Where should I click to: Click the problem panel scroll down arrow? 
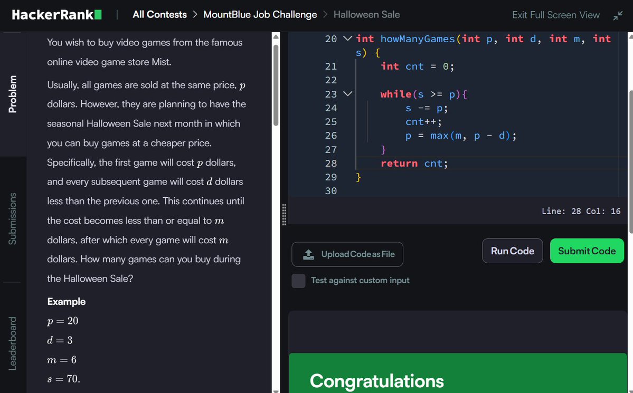(276, 390)
